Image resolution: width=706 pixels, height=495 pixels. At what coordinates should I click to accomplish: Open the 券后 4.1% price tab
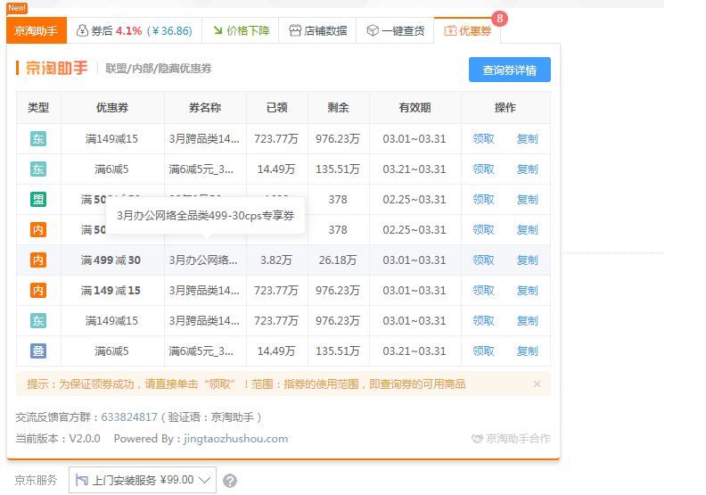click(135, 30)
